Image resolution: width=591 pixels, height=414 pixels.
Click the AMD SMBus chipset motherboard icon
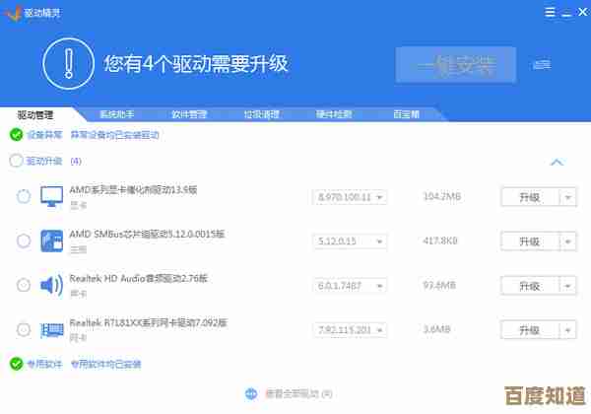pyautogui.click(x=51, y=241)
